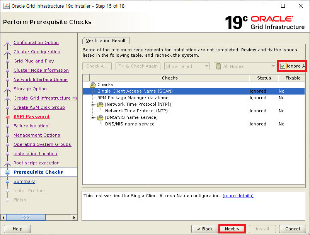Click the Back button
The height and width of the screenshot is (235, 310).
coord(205,229)
